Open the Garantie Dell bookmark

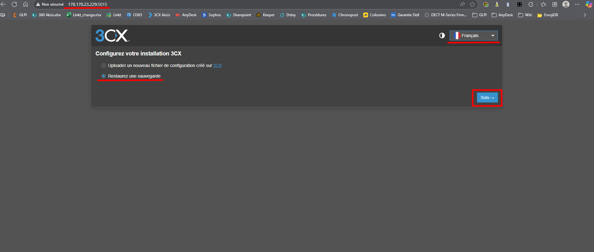coord(405,15)
